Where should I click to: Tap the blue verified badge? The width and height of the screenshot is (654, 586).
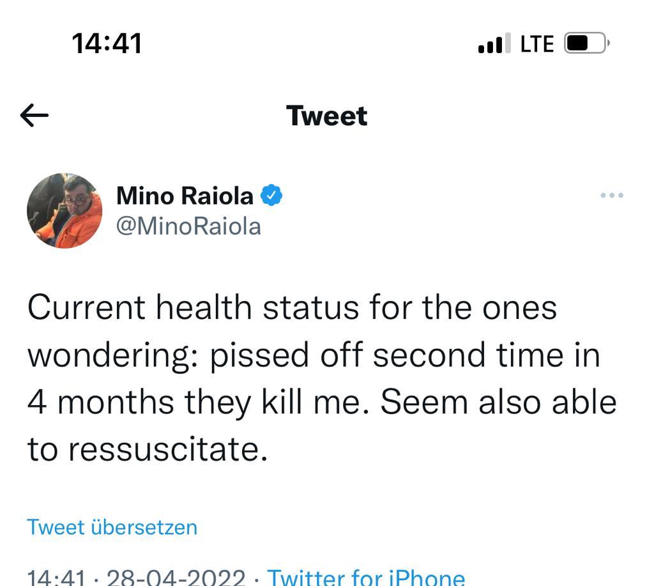point(271,196)
